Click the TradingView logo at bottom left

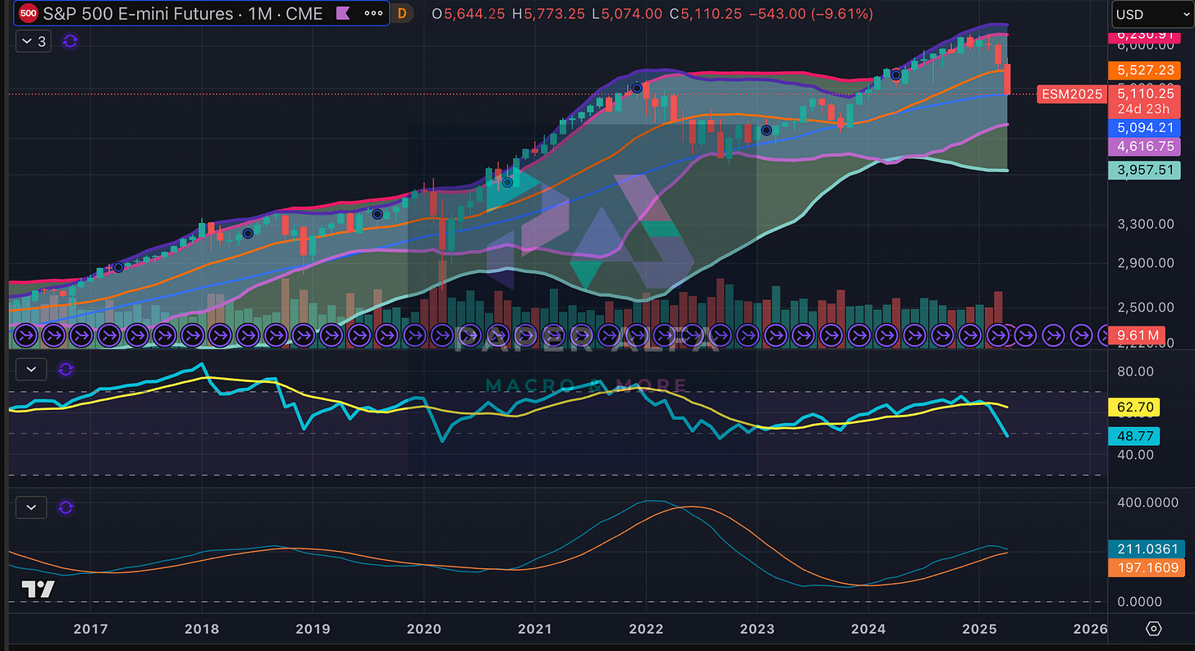pos(38,589)
